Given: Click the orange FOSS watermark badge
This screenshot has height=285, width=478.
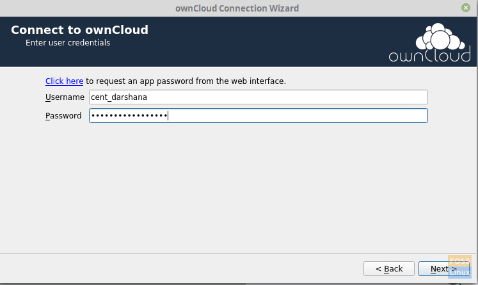Looking at the screenshot, I should (x=459, y=261).
